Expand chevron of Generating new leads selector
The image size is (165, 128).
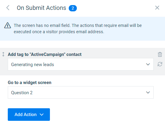point(148,64)
